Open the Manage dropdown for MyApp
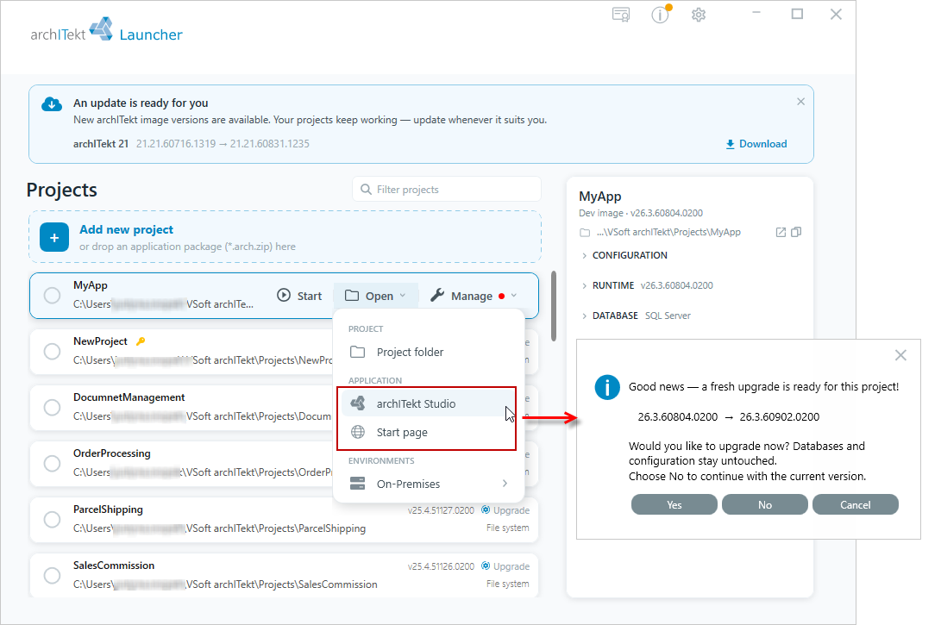The image size is (941, 625). click(474, 296)
